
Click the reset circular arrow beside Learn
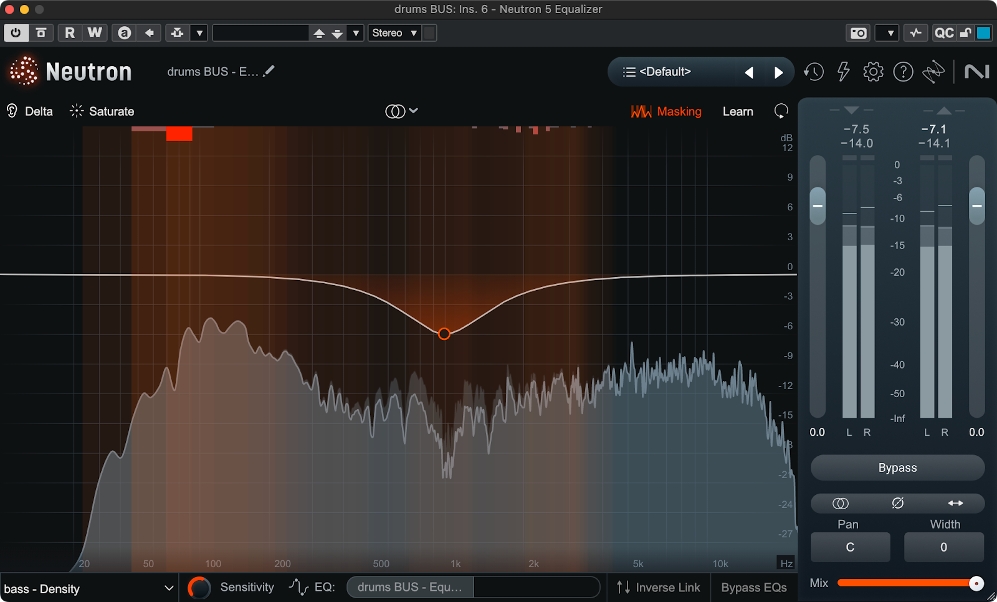click(781, 111)
